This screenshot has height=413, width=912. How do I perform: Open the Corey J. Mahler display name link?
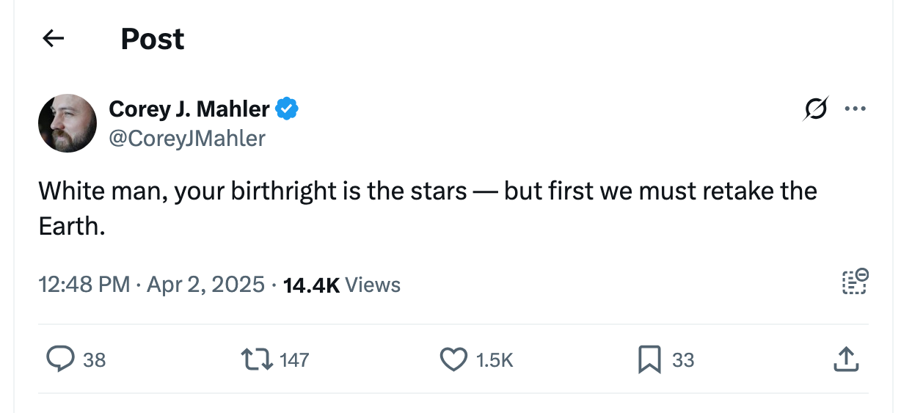click(189, 109)
